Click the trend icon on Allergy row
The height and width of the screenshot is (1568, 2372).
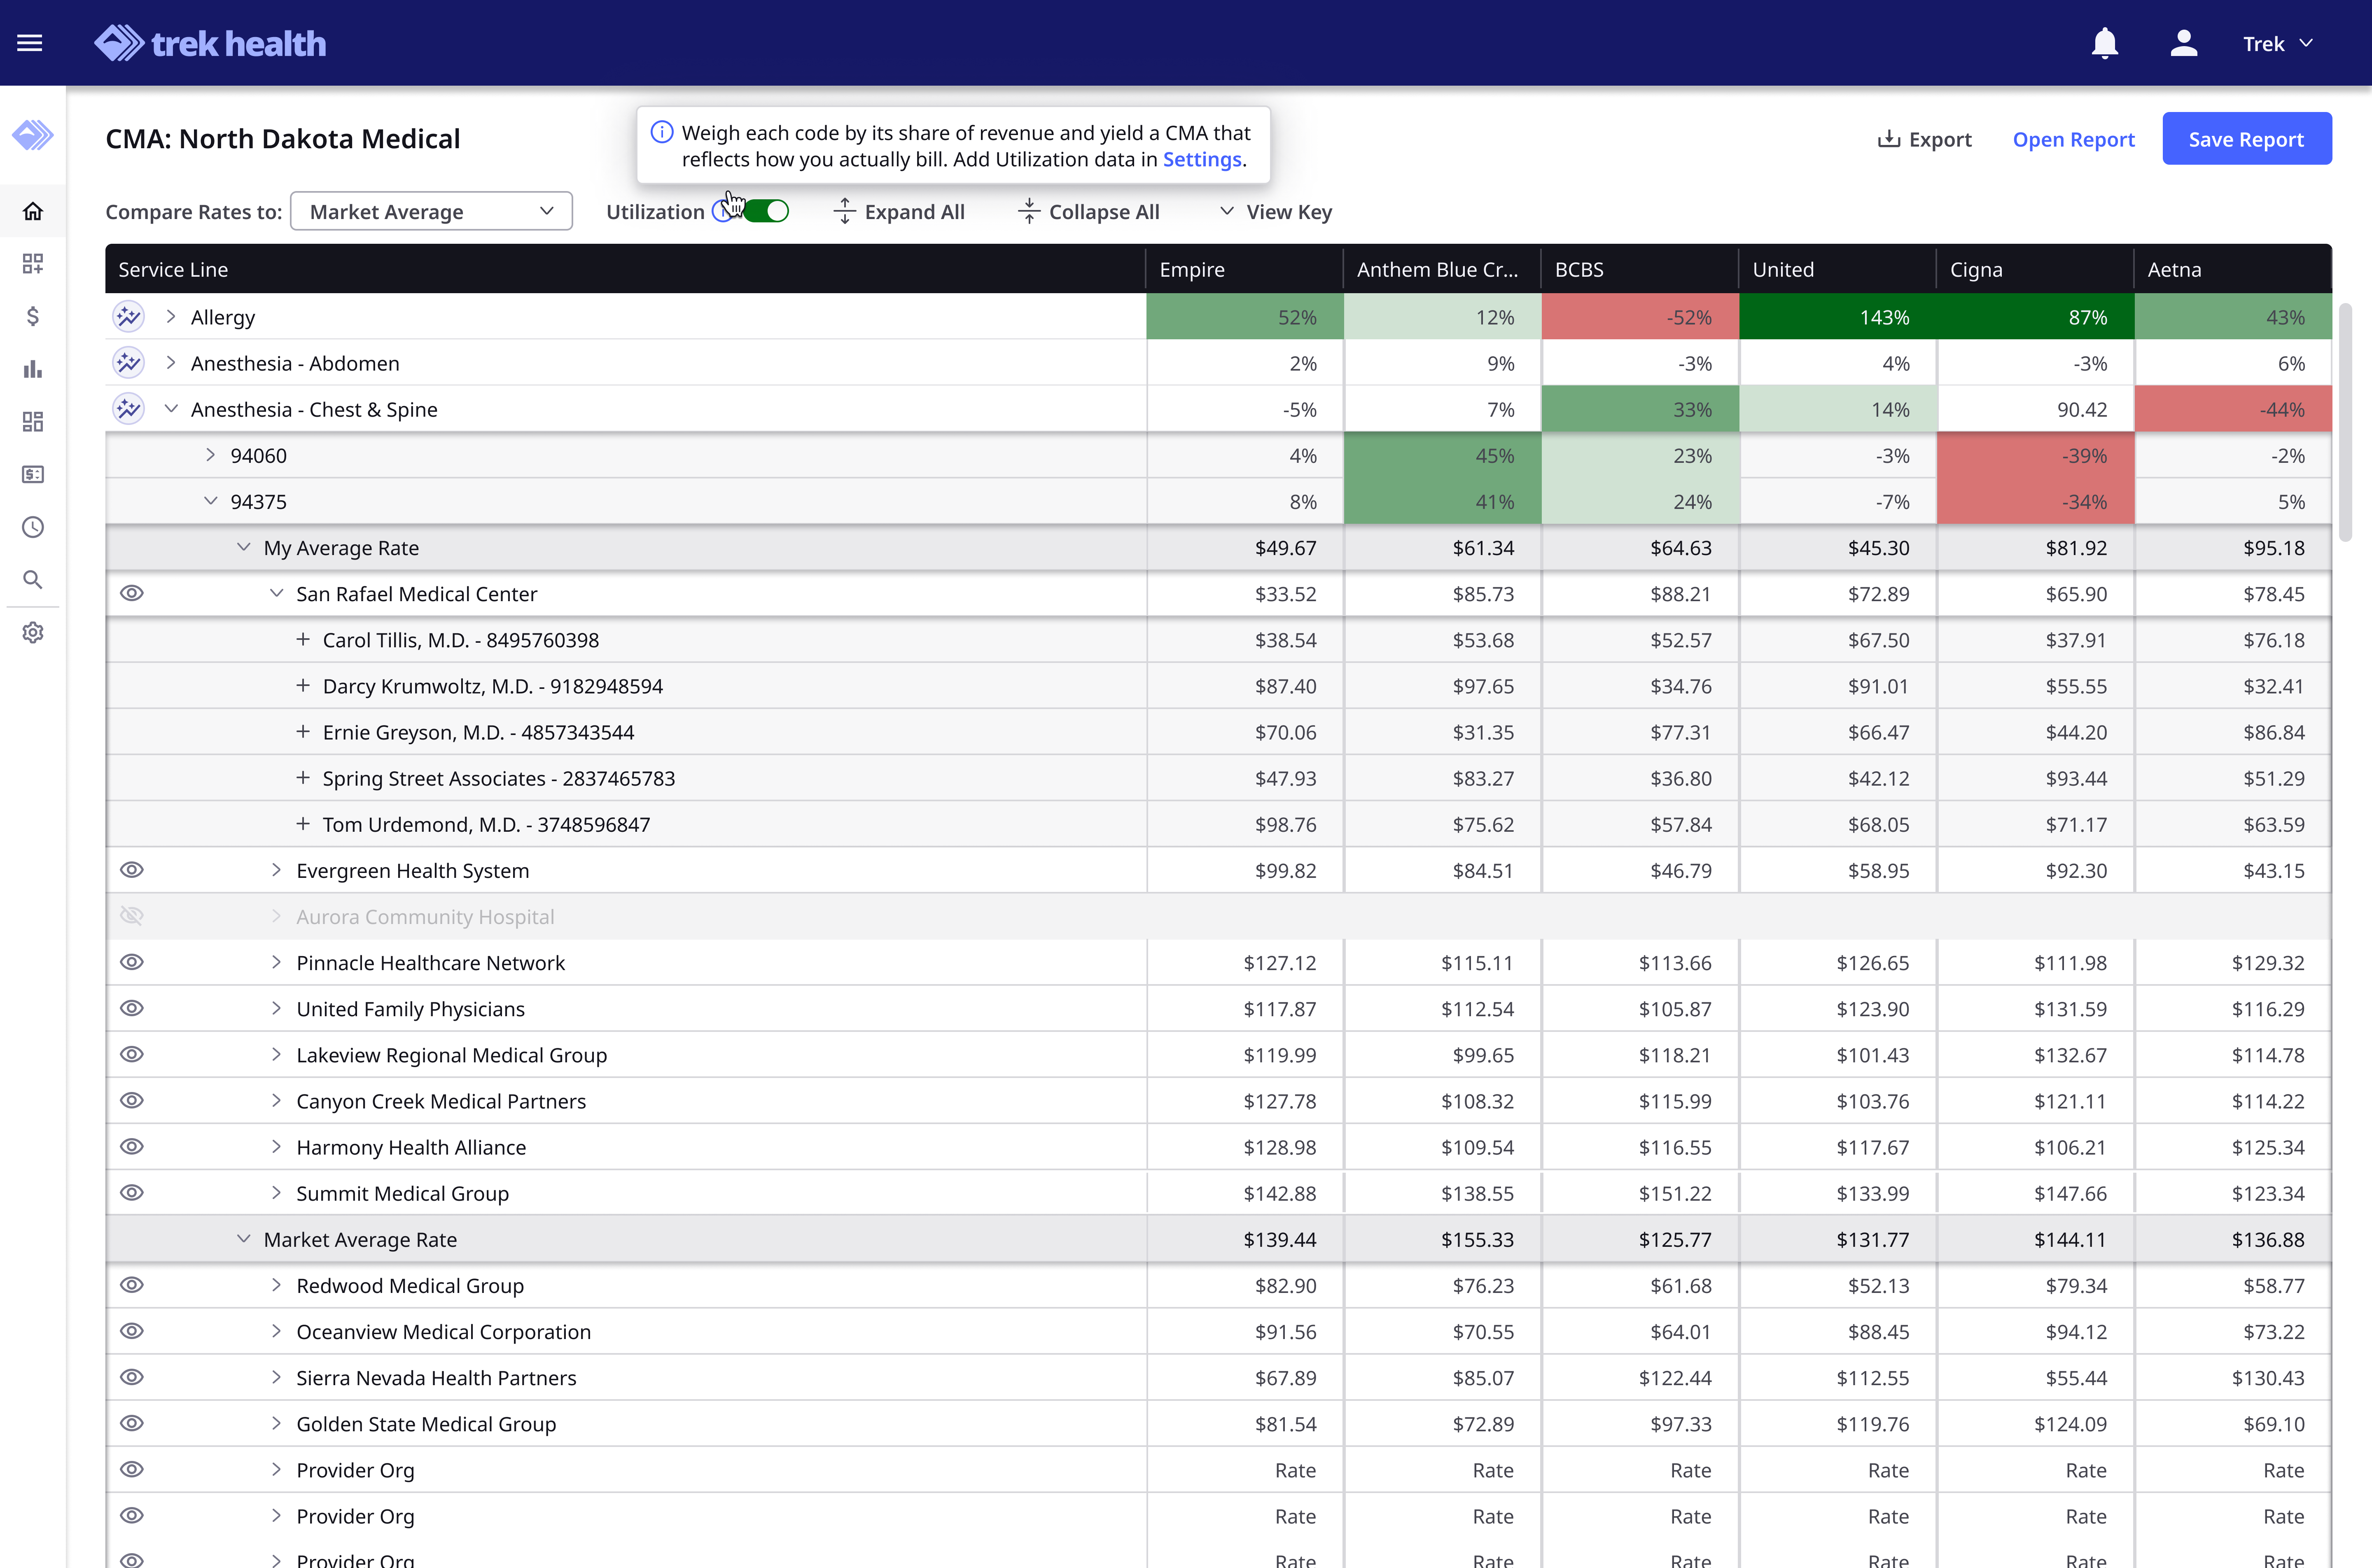point(128,317)
